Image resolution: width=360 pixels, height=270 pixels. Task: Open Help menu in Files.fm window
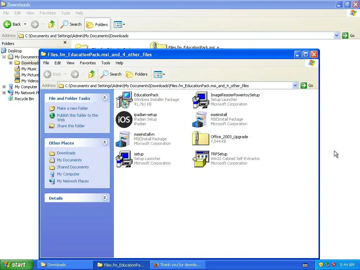(x=120, y=63)
